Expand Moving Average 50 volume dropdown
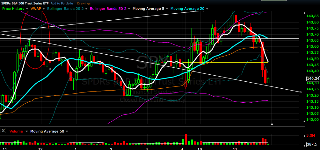This screenshot has width=320, height=150. tap(67, 132)
